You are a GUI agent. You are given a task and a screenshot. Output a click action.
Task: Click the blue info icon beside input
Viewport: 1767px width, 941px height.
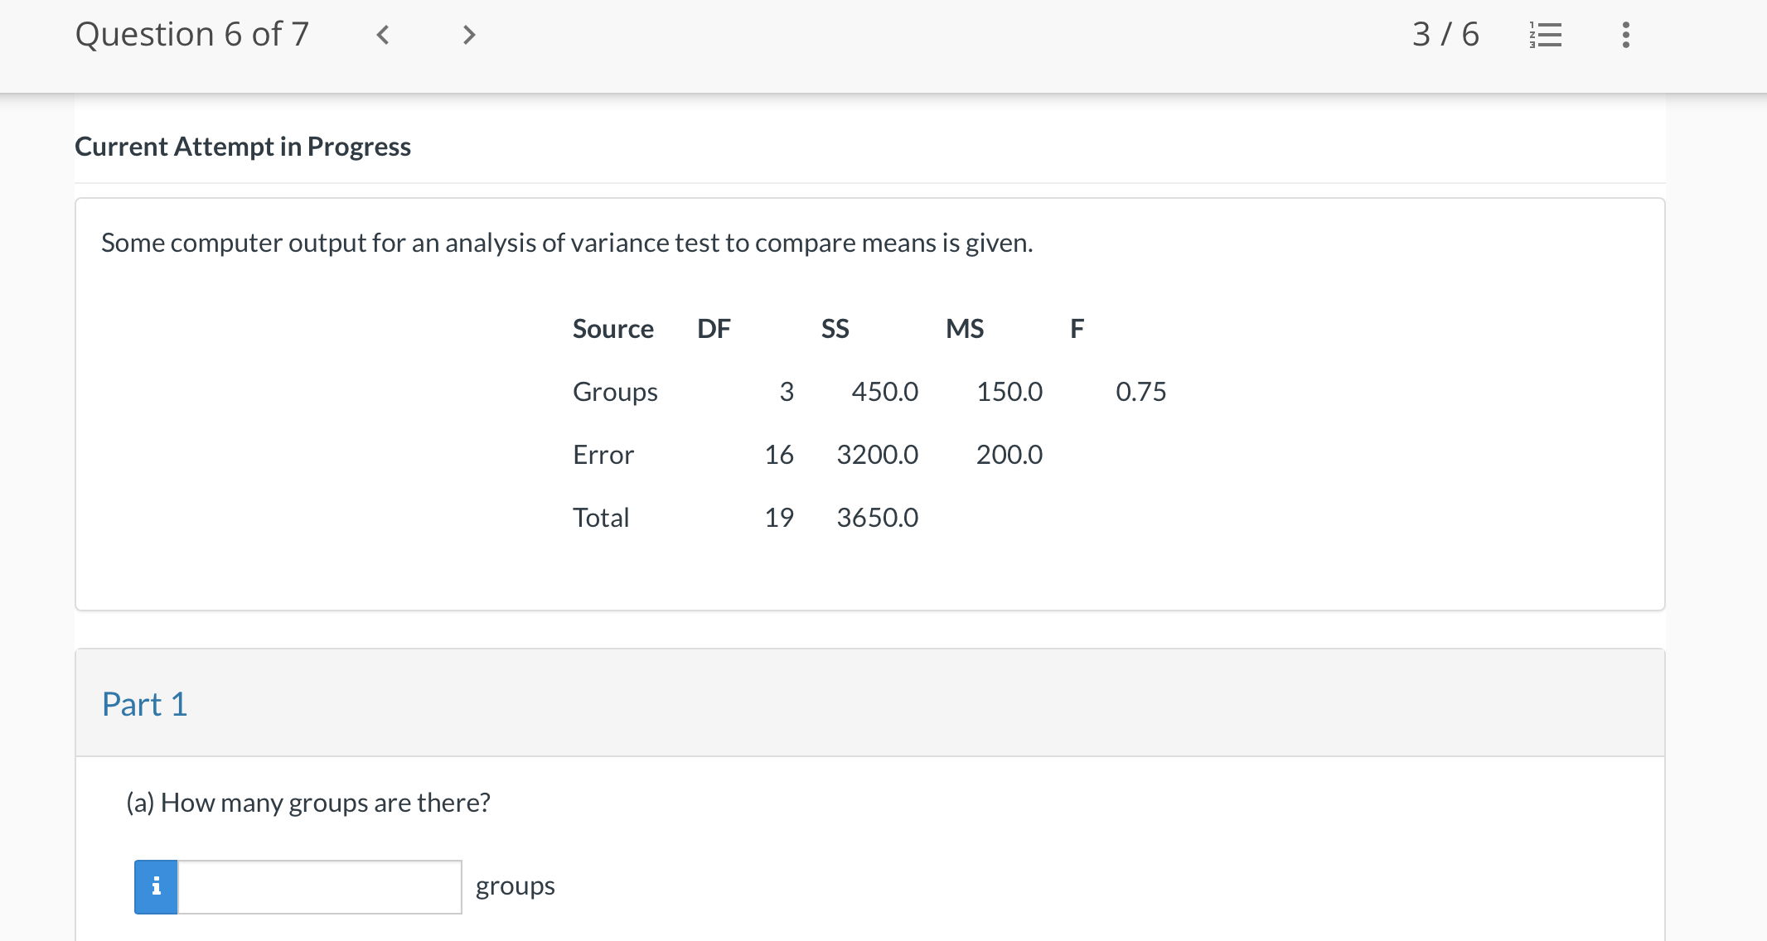click(x=156, y=886)
